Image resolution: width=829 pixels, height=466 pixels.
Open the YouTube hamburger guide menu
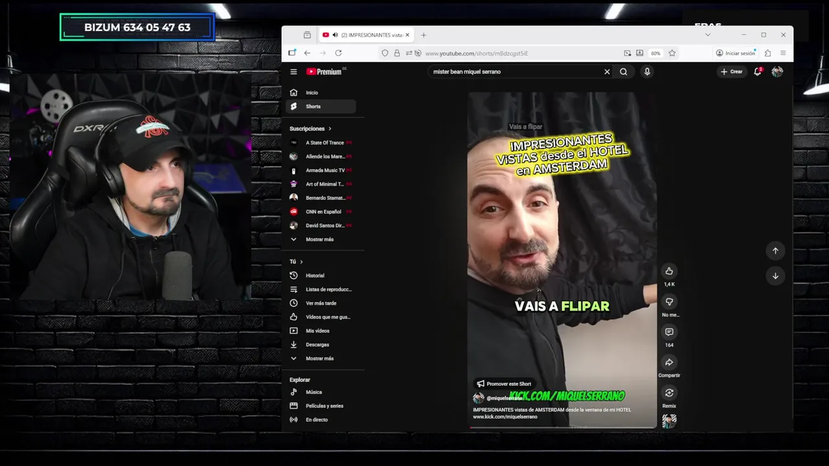point(293,72)
